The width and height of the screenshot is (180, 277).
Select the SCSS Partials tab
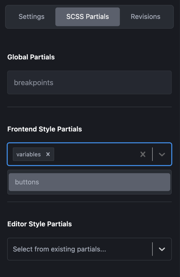point(88,17)
